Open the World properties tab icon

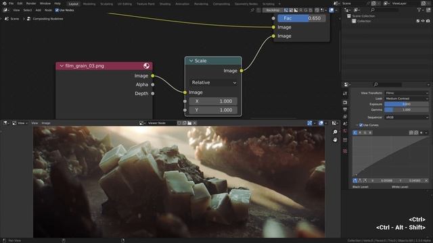tap(345, 131)
